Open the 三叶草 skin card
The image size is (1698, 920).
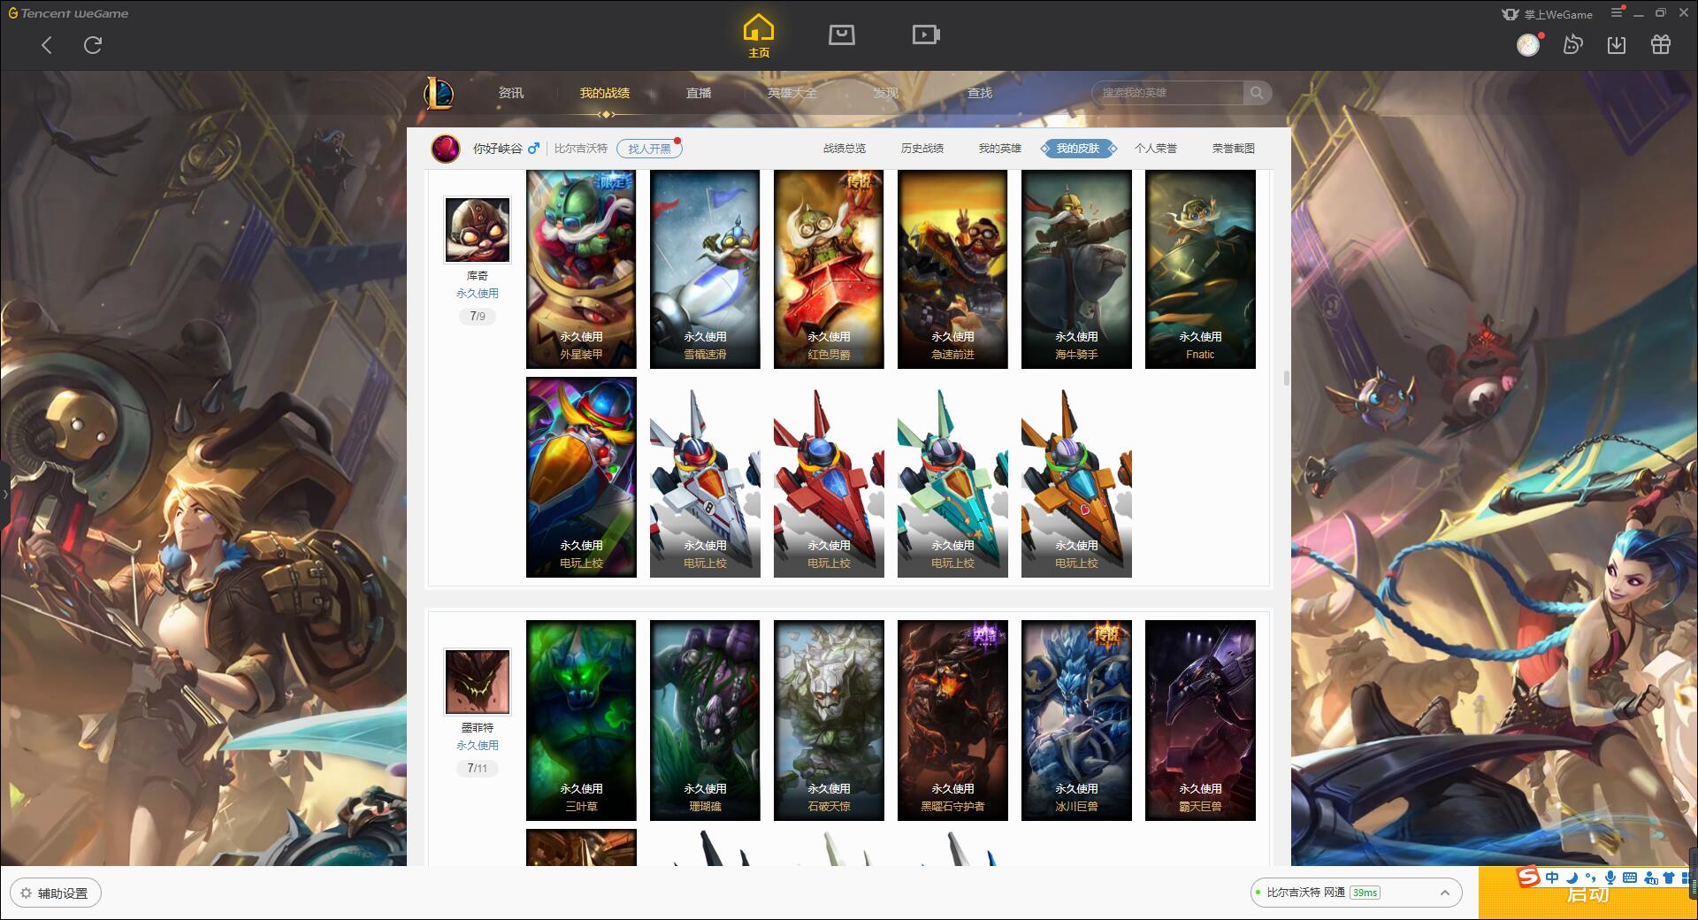click(x=581, y=720)
